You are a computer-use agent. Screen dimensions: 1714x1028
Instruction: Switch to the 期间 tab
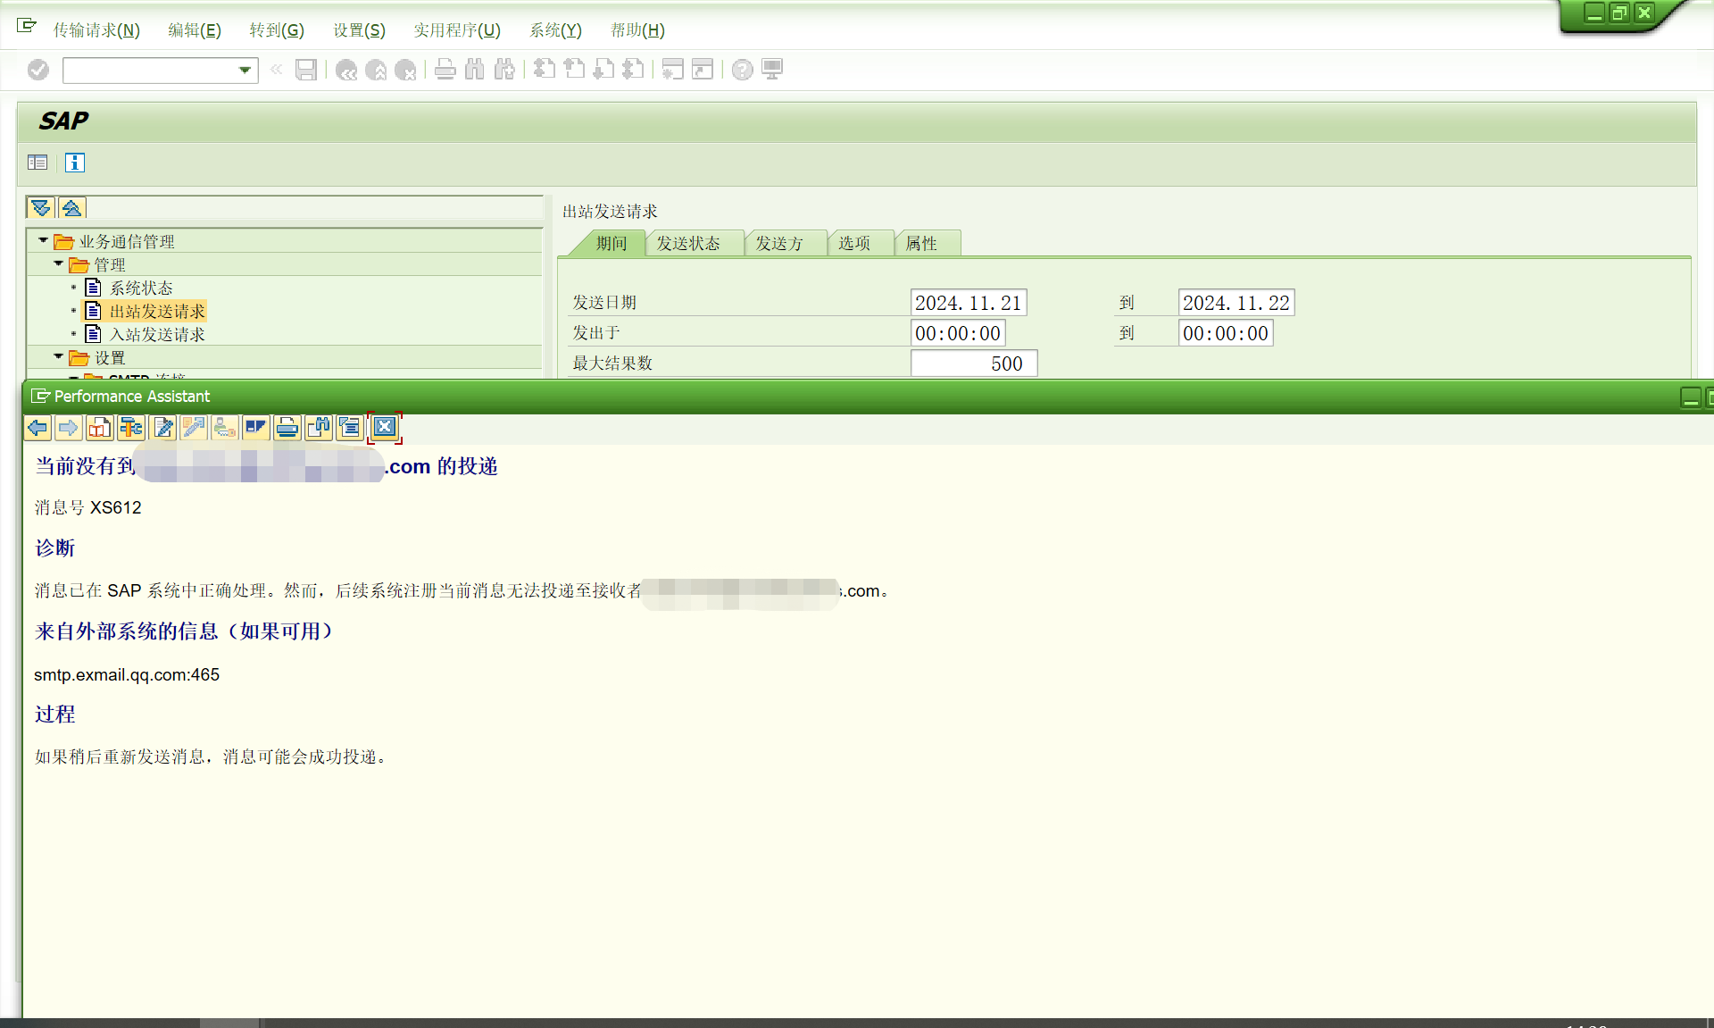pos(612,243)
